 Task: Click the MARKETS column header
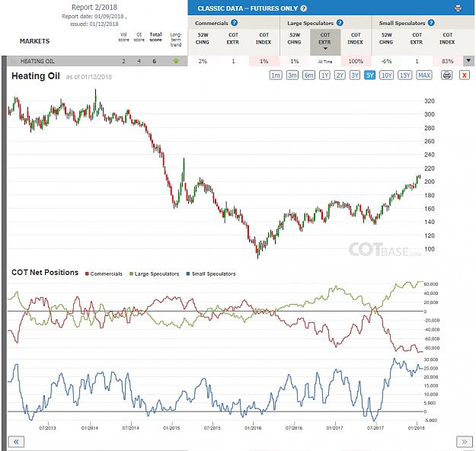pyautogui.click(x=34, y=41)
